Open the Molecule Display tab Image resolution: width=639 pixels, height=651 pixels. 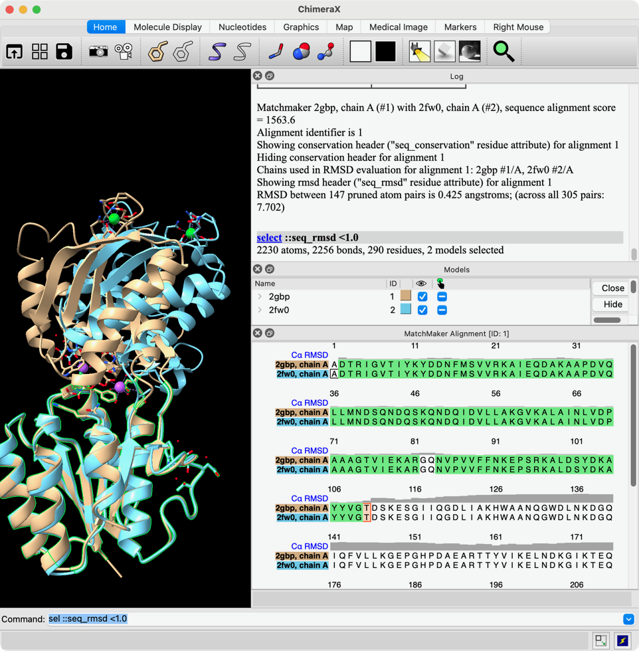point(168,27)
